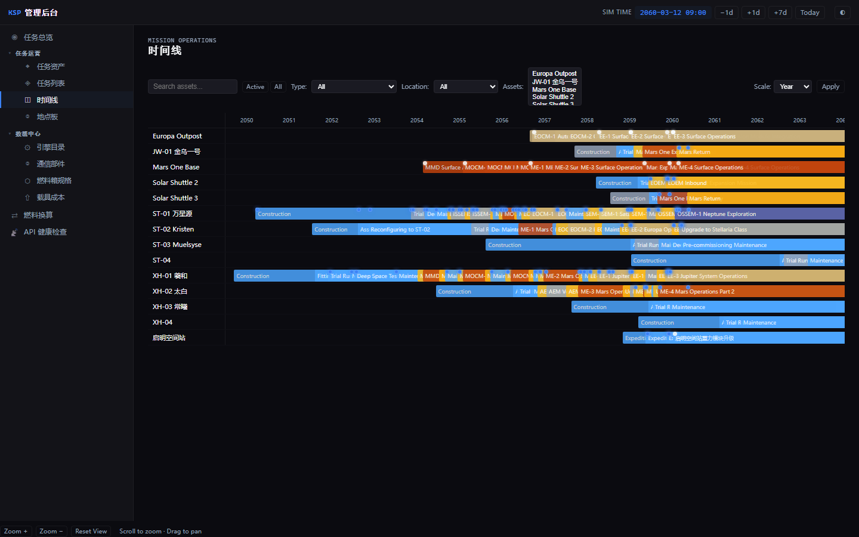Enable the Active filter toggle
The height and width of the screenshot is (537, 859).
(x=255, y=87)
